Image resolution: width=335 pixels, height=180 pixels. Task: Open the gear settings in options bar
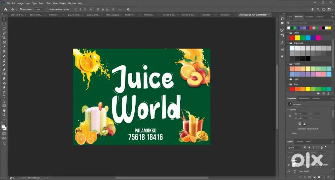click(x=128, y=9)
